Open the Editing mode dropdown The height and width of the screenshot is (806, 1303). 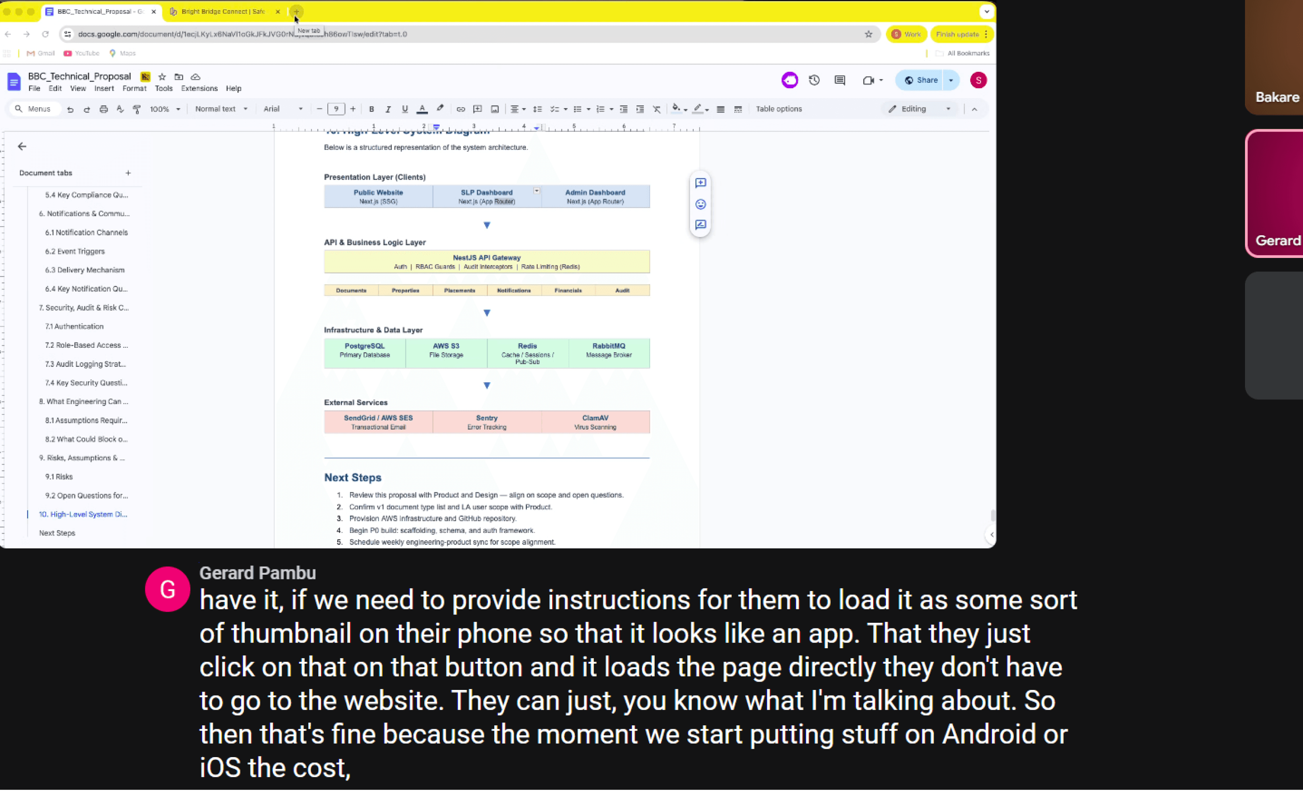click(920, 109)
